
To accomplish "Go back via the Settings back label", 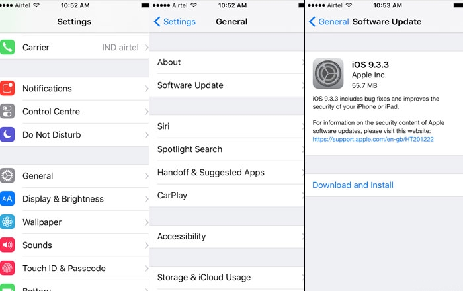I will [x=179, y=22].
